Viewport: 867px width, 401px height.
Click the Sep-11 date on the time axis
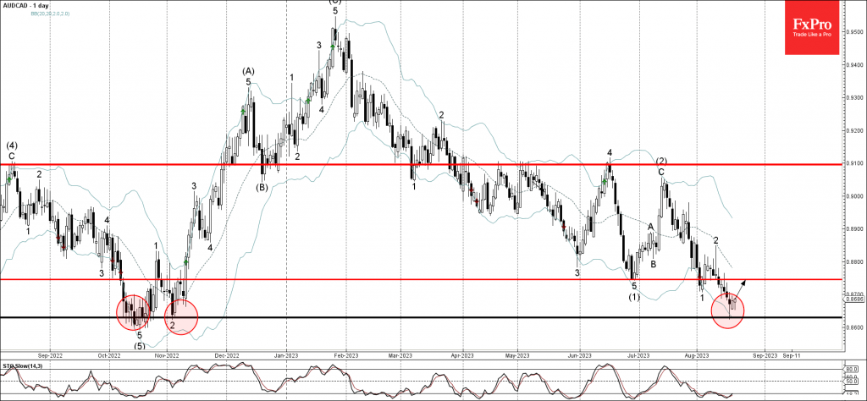793,356
